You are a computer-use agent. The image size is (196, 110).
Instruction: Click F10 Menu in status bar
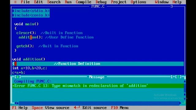tap(120, 108)
